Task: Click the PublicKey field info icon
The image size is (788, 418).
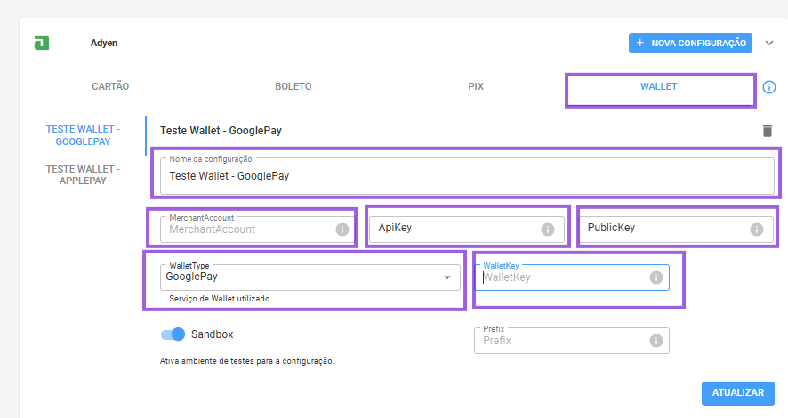Action: (x=756, y=229)
